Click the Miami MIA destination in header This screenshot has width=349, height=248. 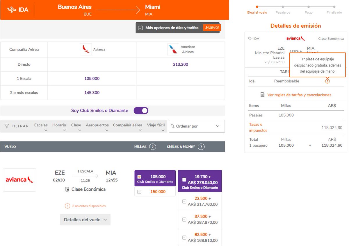(x=153, y=10)
